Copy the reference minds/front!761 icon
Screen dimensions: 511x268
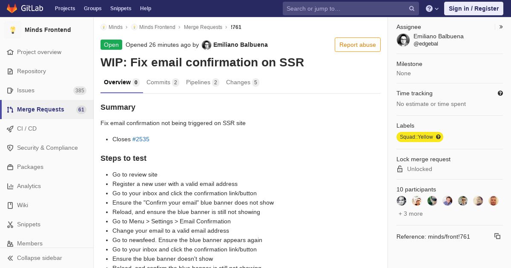coord(497,236)
